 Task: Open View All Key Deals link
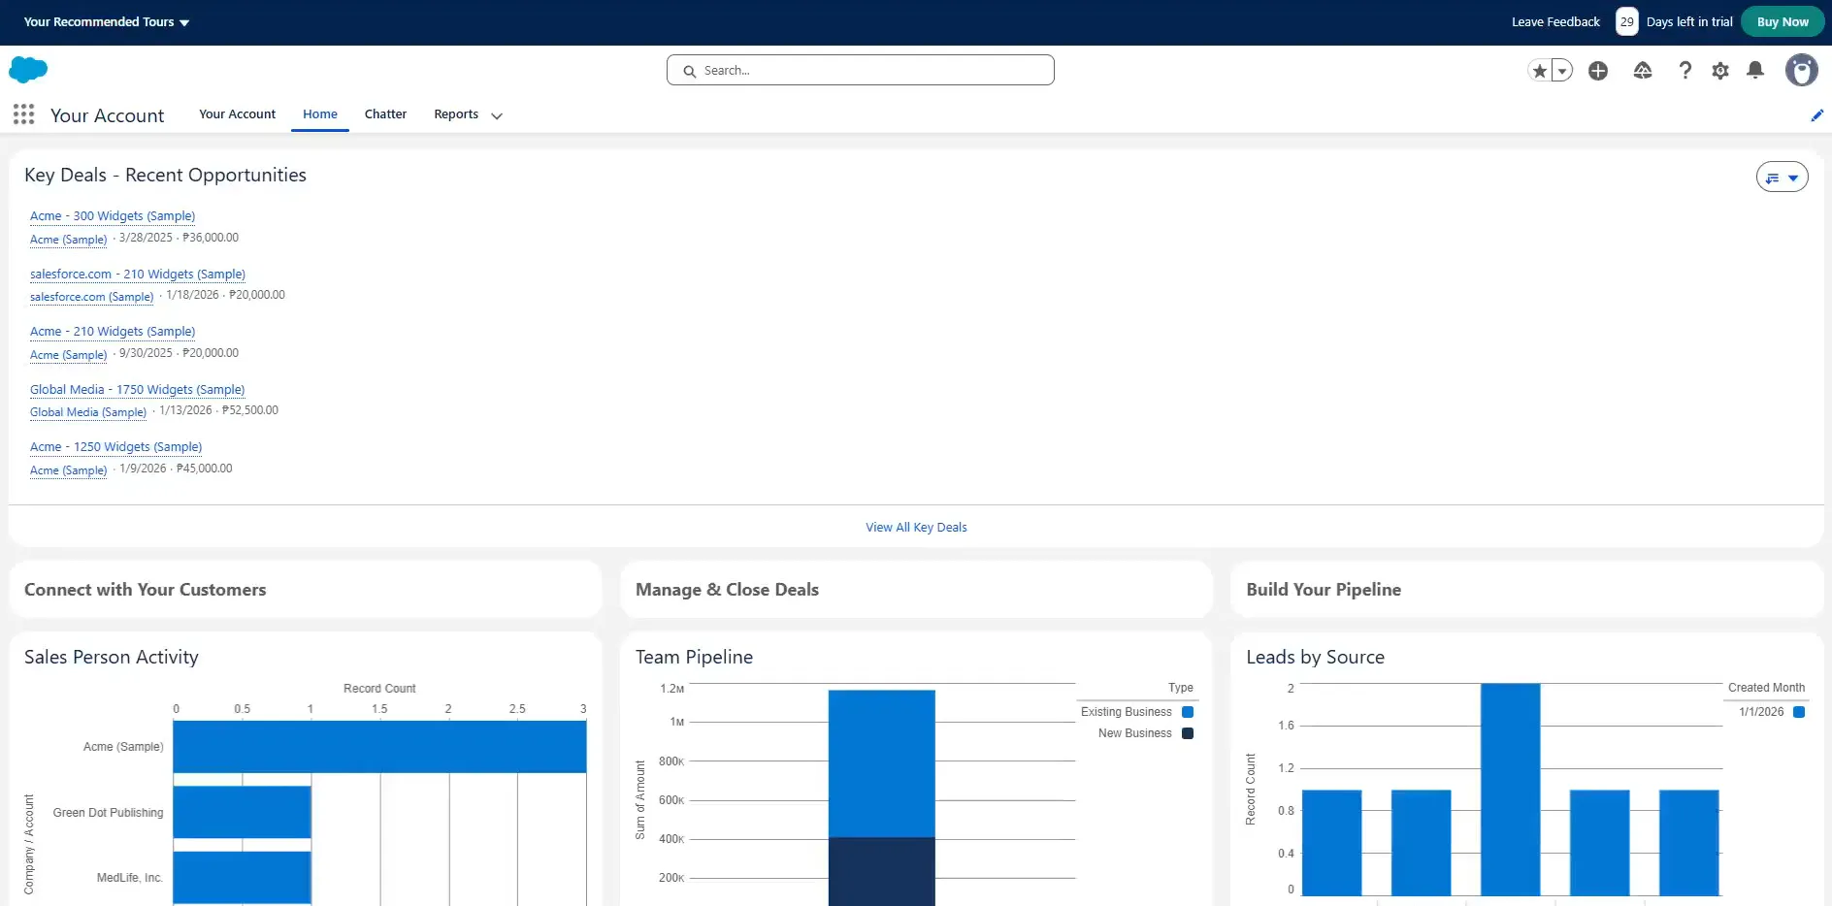click(916, 528)
